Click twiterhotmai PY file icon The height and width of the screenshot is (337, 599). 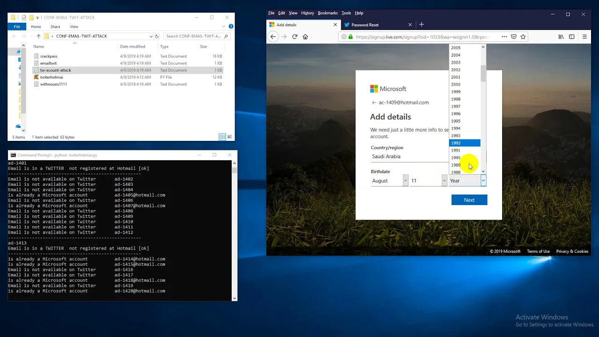(36, 77)
